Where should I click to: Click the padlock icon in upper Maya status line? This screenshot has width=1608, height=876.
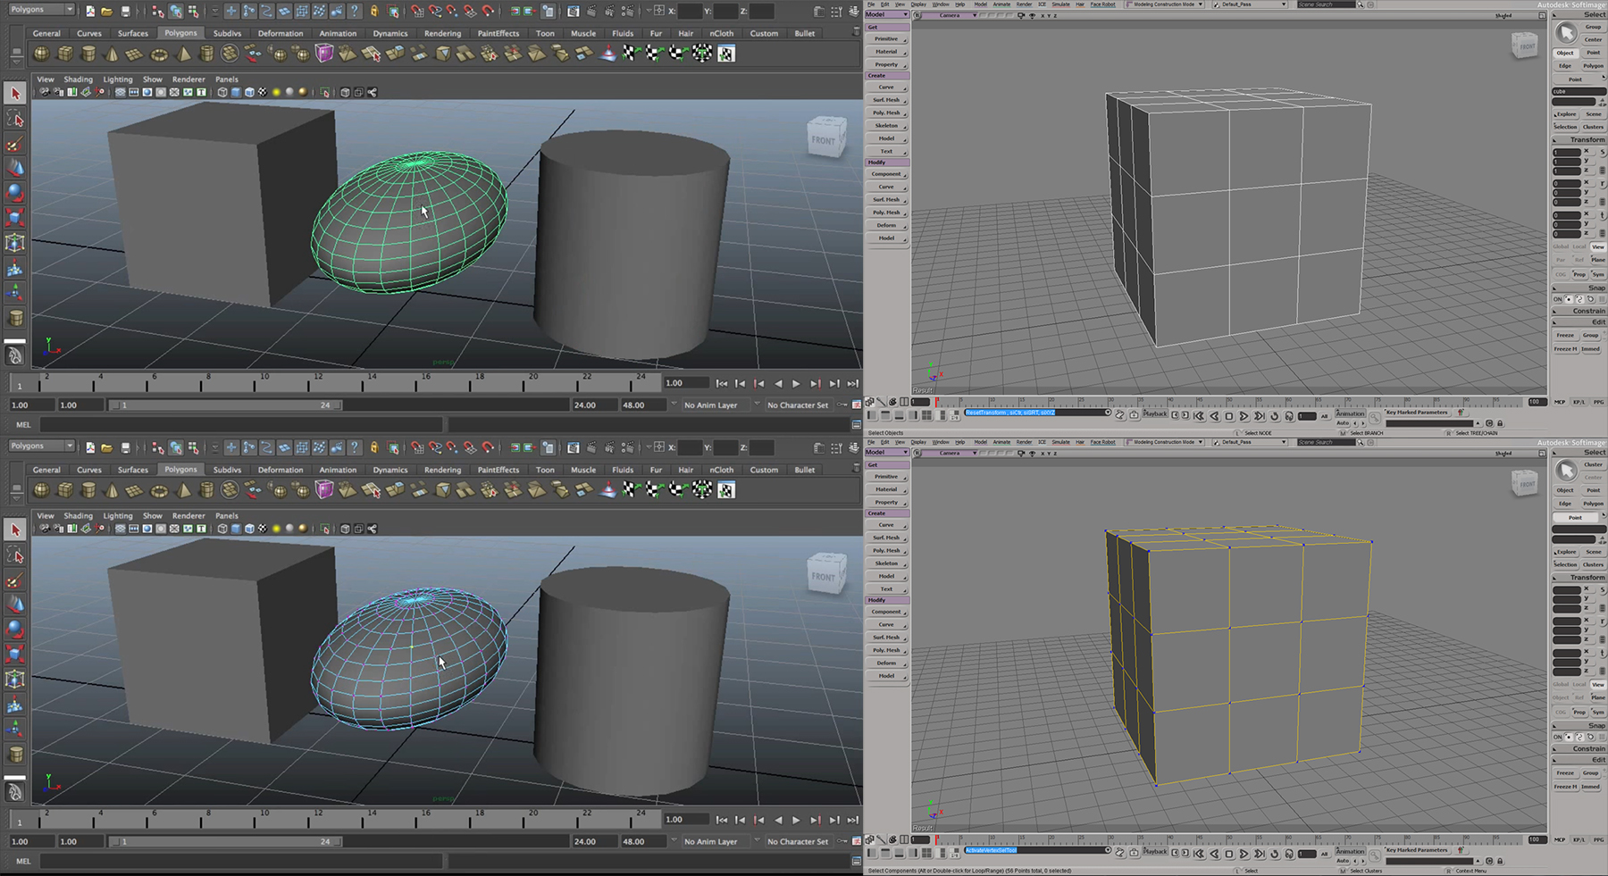[x=374, y=11]
